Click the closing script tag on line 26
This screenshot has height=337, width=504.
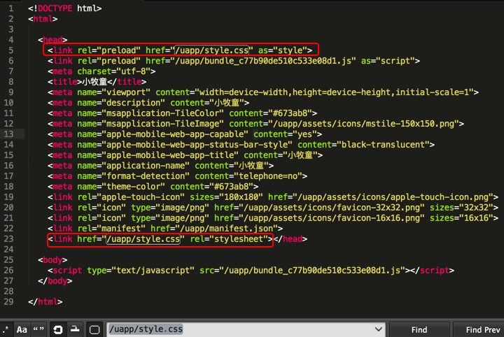tap(432, 271)
